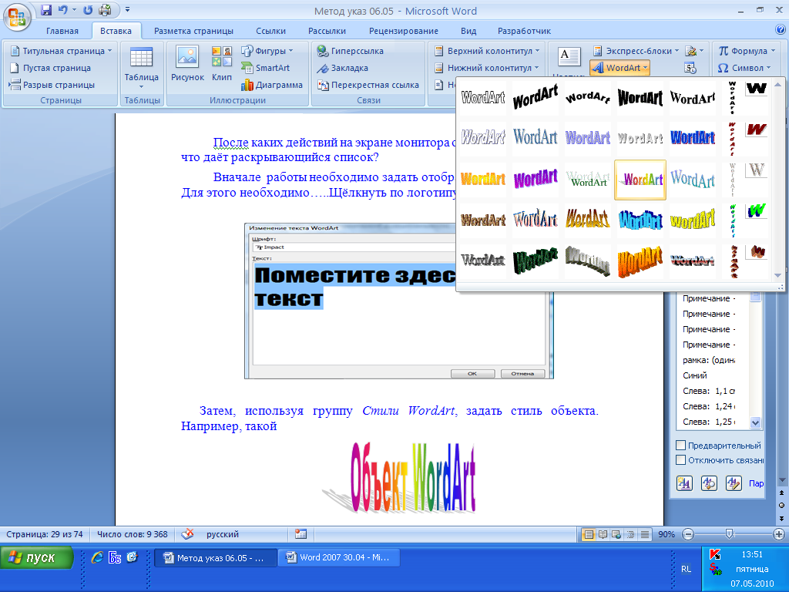The width and height of the screenshot is (789, 592).
Task: Insert a table with the Таблица button
Action: tap(142, 68)
